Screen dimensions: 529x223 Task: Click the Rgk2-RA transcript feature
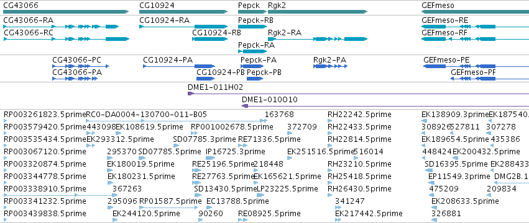click(x=318, y=39)
